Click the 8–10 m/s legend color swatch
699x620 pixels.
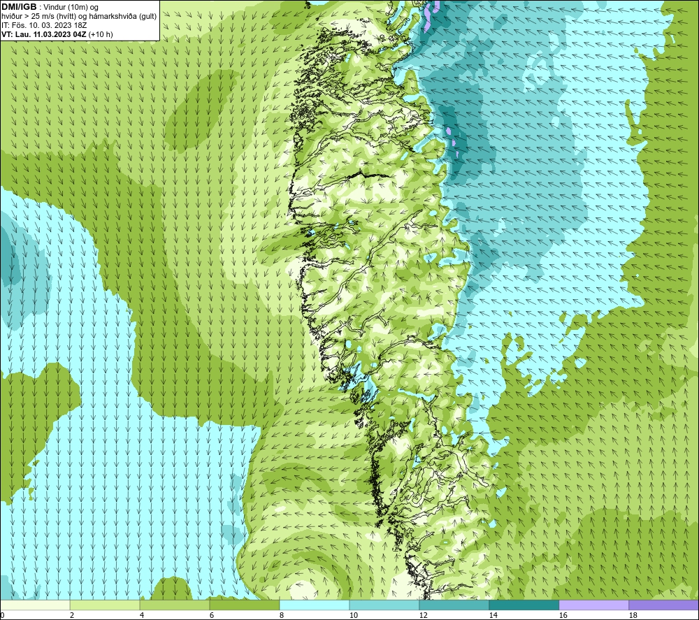click(x=315, y=605)
